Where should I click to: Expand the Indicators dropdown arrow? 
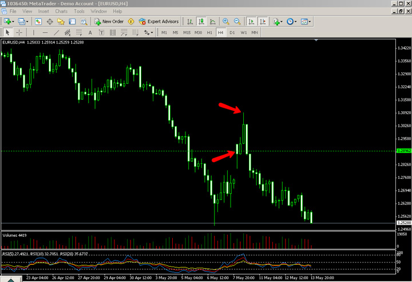click(282, 22)
